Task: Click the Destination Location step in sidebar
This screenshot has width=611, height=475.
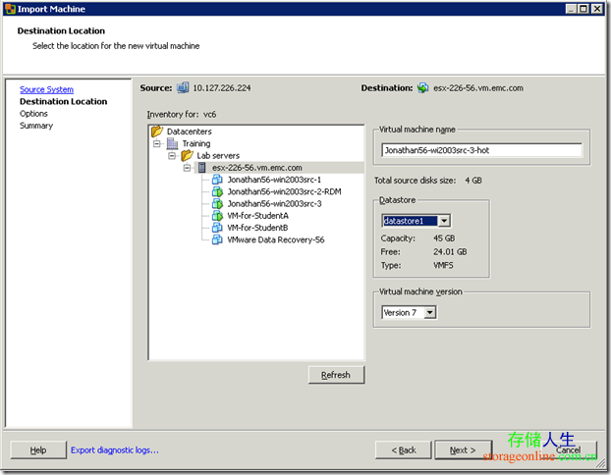Action: tap(64, 102)
